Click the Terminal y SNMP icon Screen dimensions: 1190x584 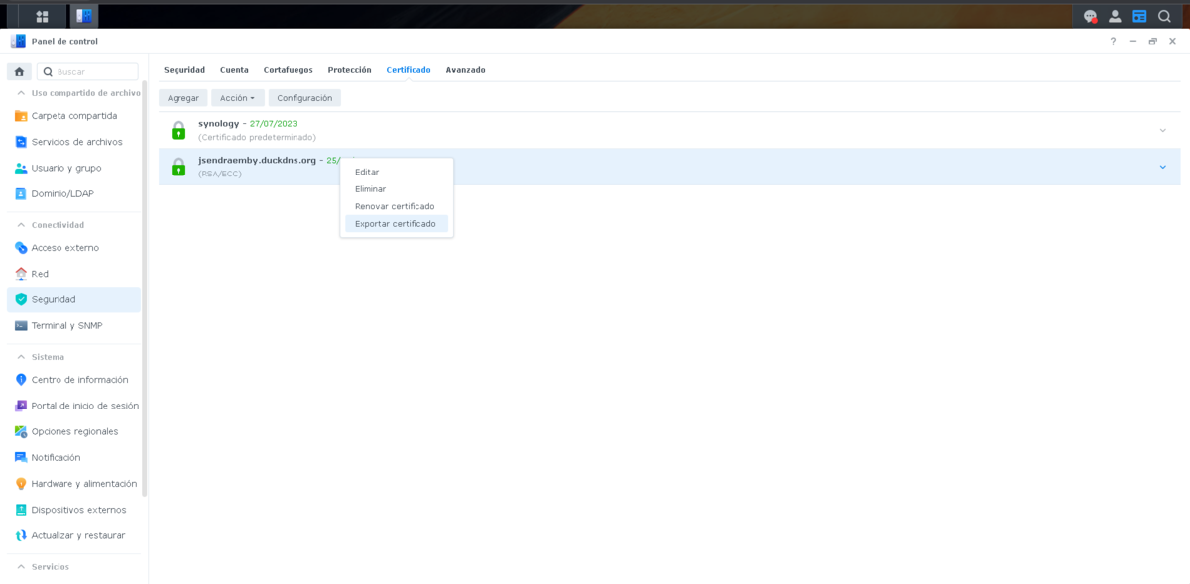pyautogui.click(x=21, y=325)
